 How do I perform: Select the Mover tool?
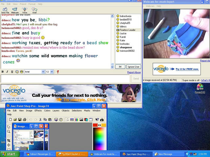click(9, 145)
